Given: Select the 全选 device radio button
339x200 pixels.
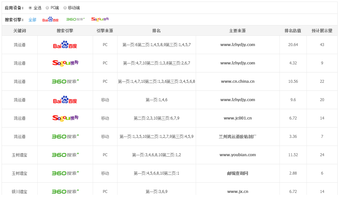Looking at the screenshot, I should coord(30,8).
